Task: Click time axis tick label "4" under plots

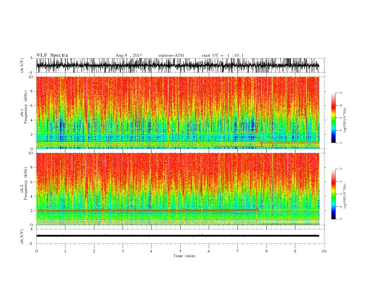Action: pos(151,251)
